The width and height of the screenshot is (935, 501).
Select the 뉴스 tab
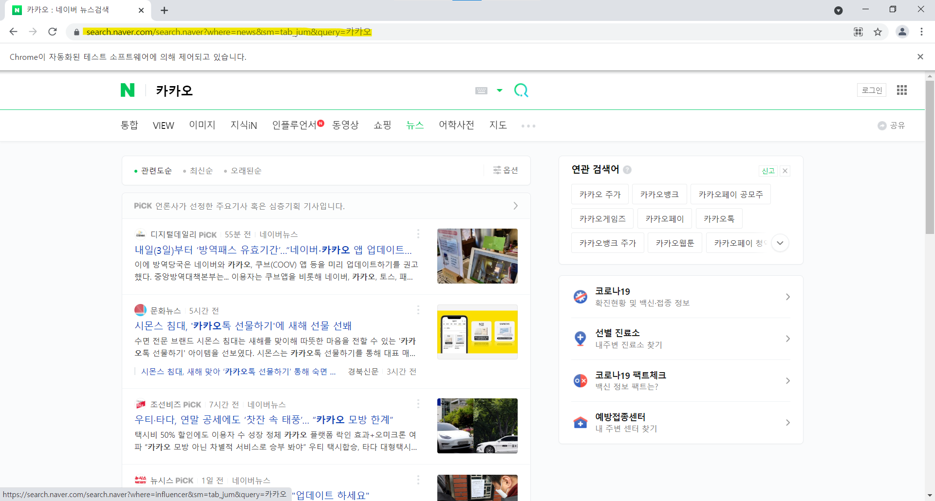pos(415,125)
